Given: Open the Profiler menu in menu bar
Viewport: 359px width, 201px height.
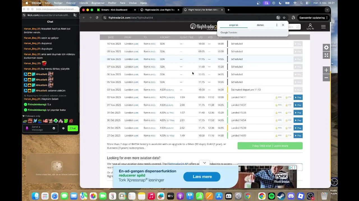Looking at the screenshot, I should pos(112,3).
